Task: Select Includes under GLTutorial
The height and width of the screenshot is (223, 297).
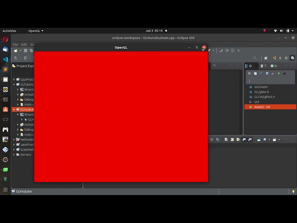Action: tap(27, 94)
